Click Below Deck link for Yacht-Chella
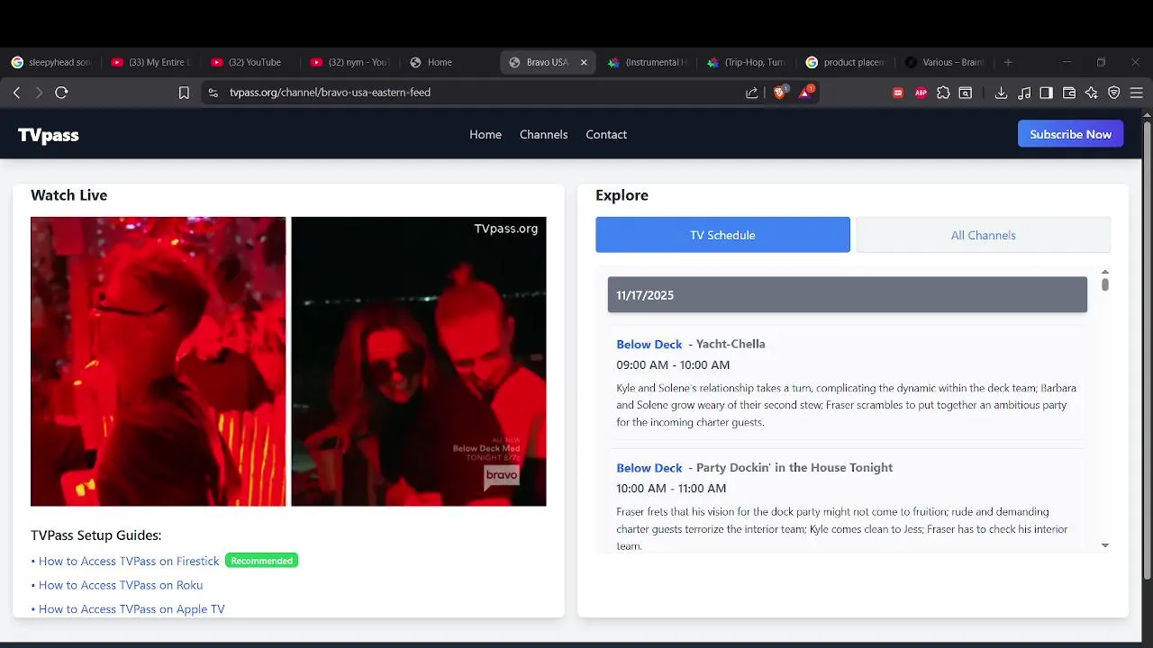1153x648 pixels. 649,344
